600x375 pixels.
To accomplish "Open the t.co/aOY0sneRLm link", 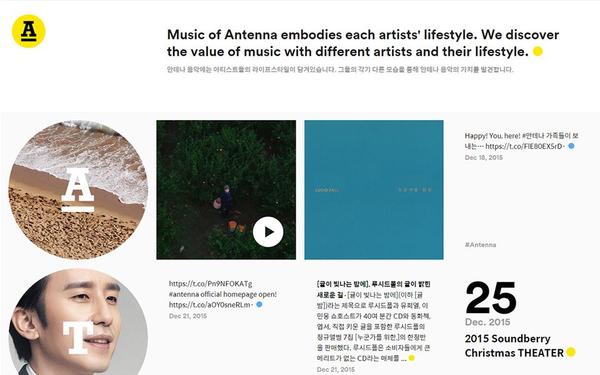I will 210,305.
